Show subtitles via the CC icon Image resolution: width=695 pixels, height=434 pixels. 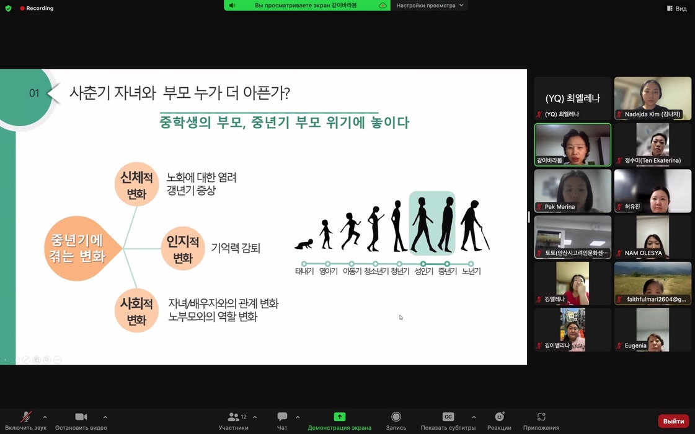click(x=448, y=417)
